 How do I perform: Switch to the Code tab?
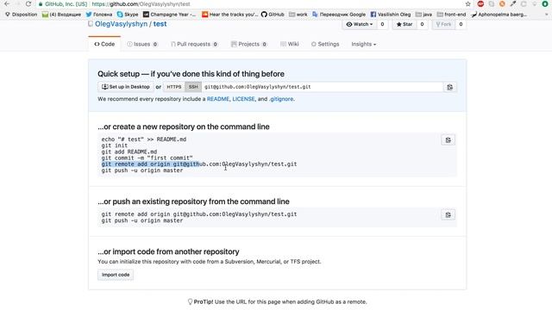tap(104, 44)
